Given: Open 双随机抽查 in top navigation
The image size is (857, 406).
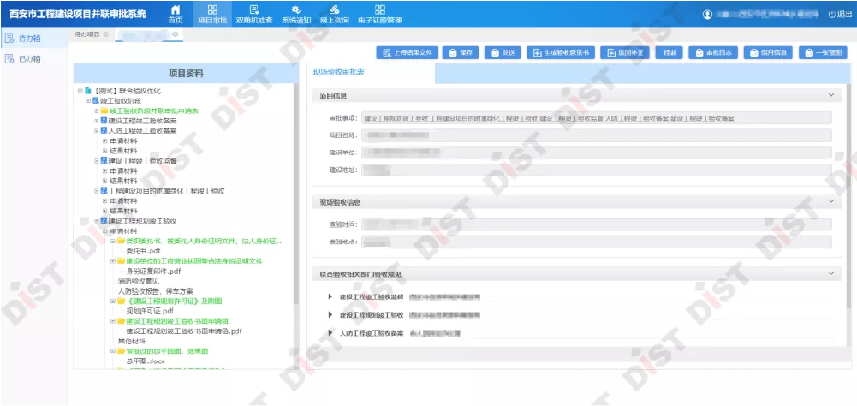Looking at the screenshot, I should [254, 13].
